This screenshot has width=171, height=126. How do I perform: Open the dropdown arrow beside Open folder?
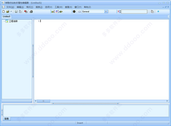pyautogui.click(x=11, y=12)
